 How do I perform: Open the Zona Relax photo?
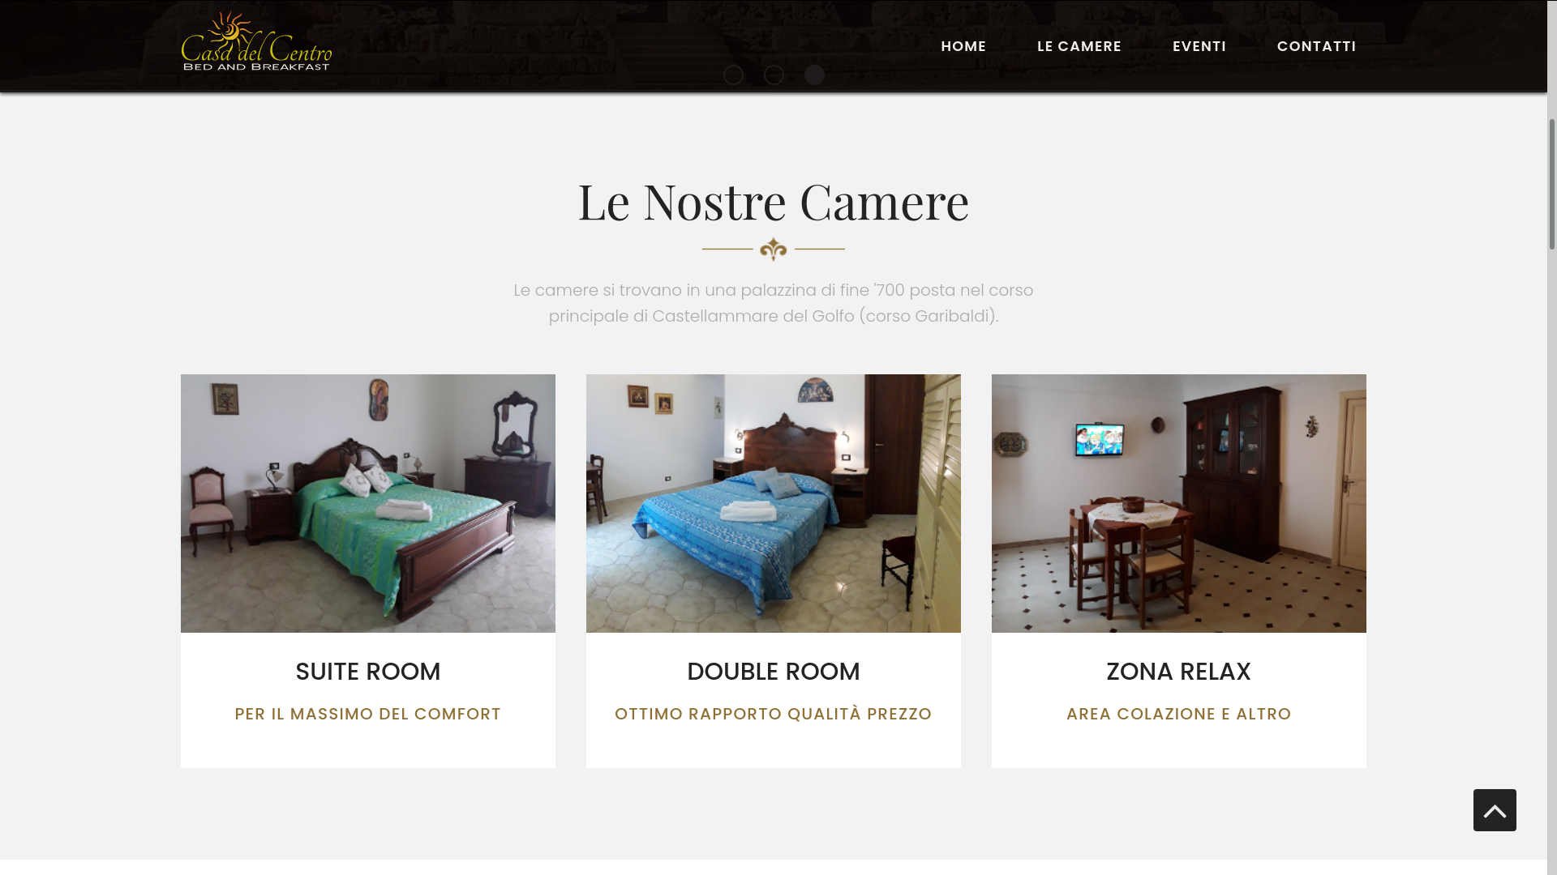point(1179,503)
